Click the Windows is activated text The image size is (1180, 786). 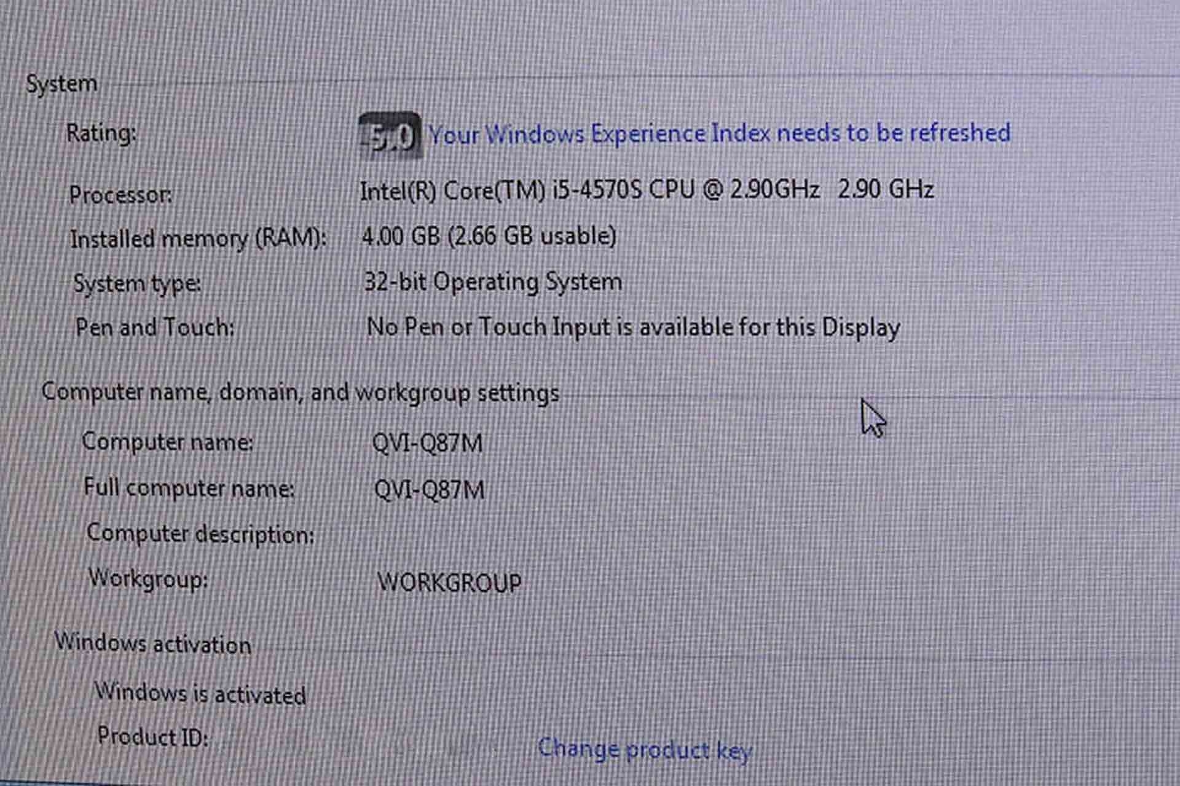(200, 694)
